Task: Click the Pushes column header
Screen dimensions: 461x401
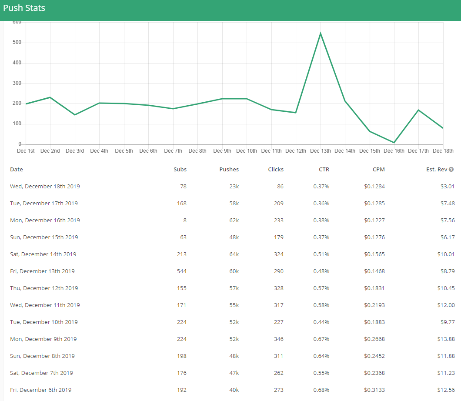Action: click(x=229, y=170)
